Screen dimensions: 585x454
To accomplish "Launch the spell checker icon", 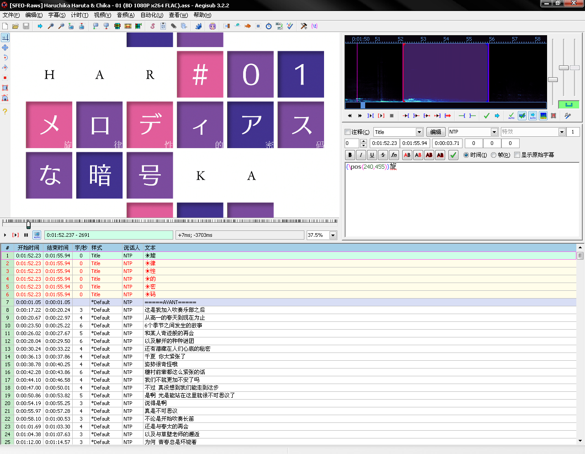I will pos(290,26).
